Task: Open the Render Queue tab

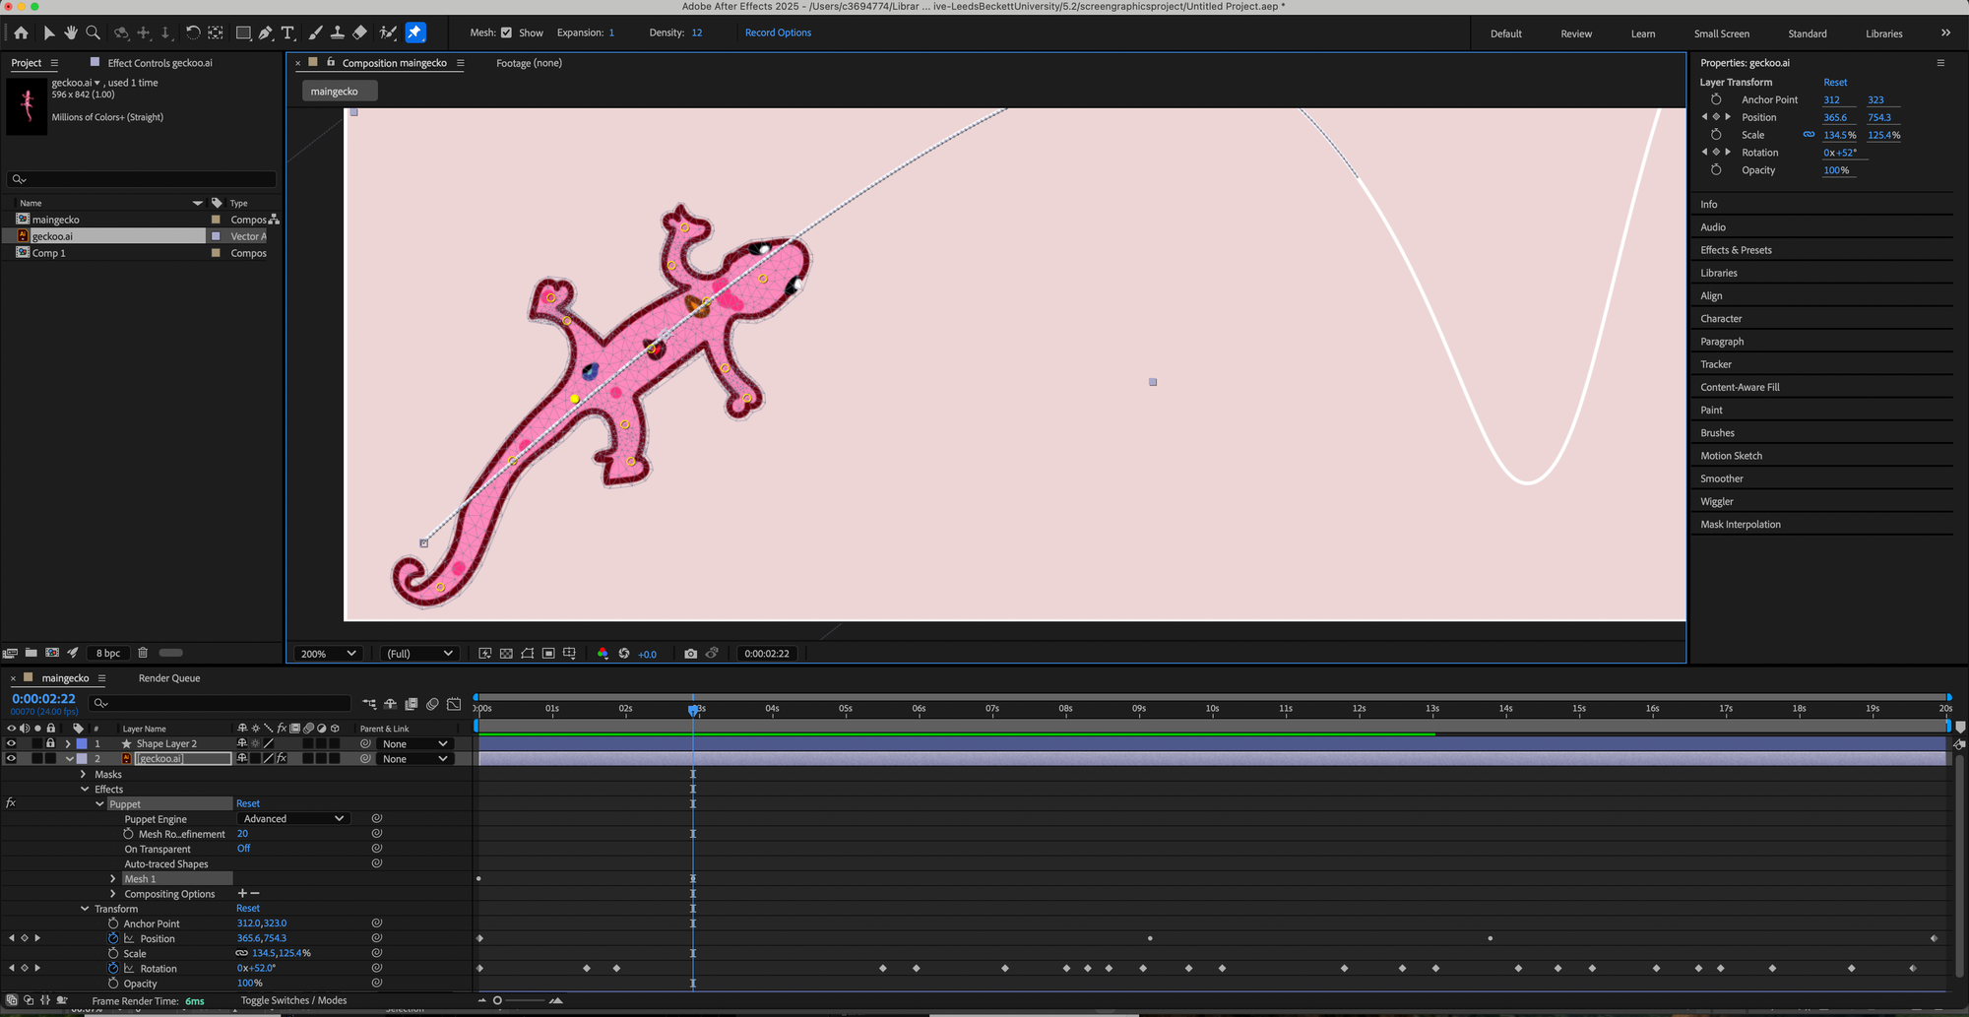Action: (x=169, y=678)
